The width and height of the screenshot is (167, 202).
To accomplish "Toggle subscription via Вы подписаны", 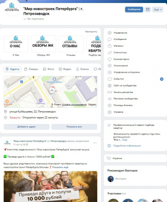I will click(34, 19).
